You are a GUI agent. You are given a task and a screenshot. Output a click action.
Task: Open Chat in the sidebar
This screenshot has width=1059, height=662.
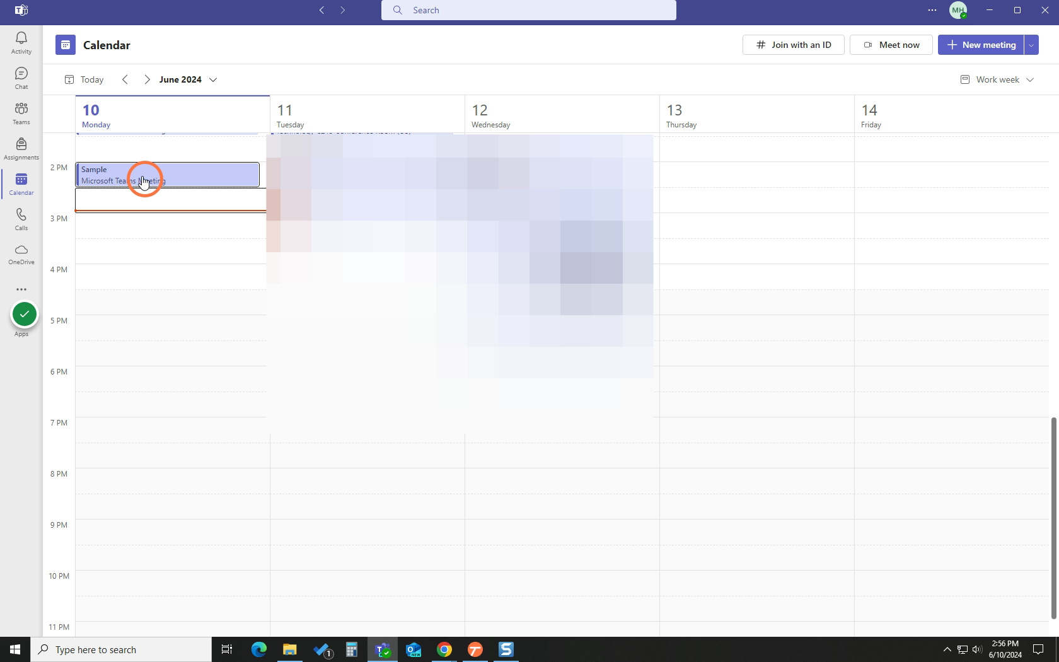[21, 78]
